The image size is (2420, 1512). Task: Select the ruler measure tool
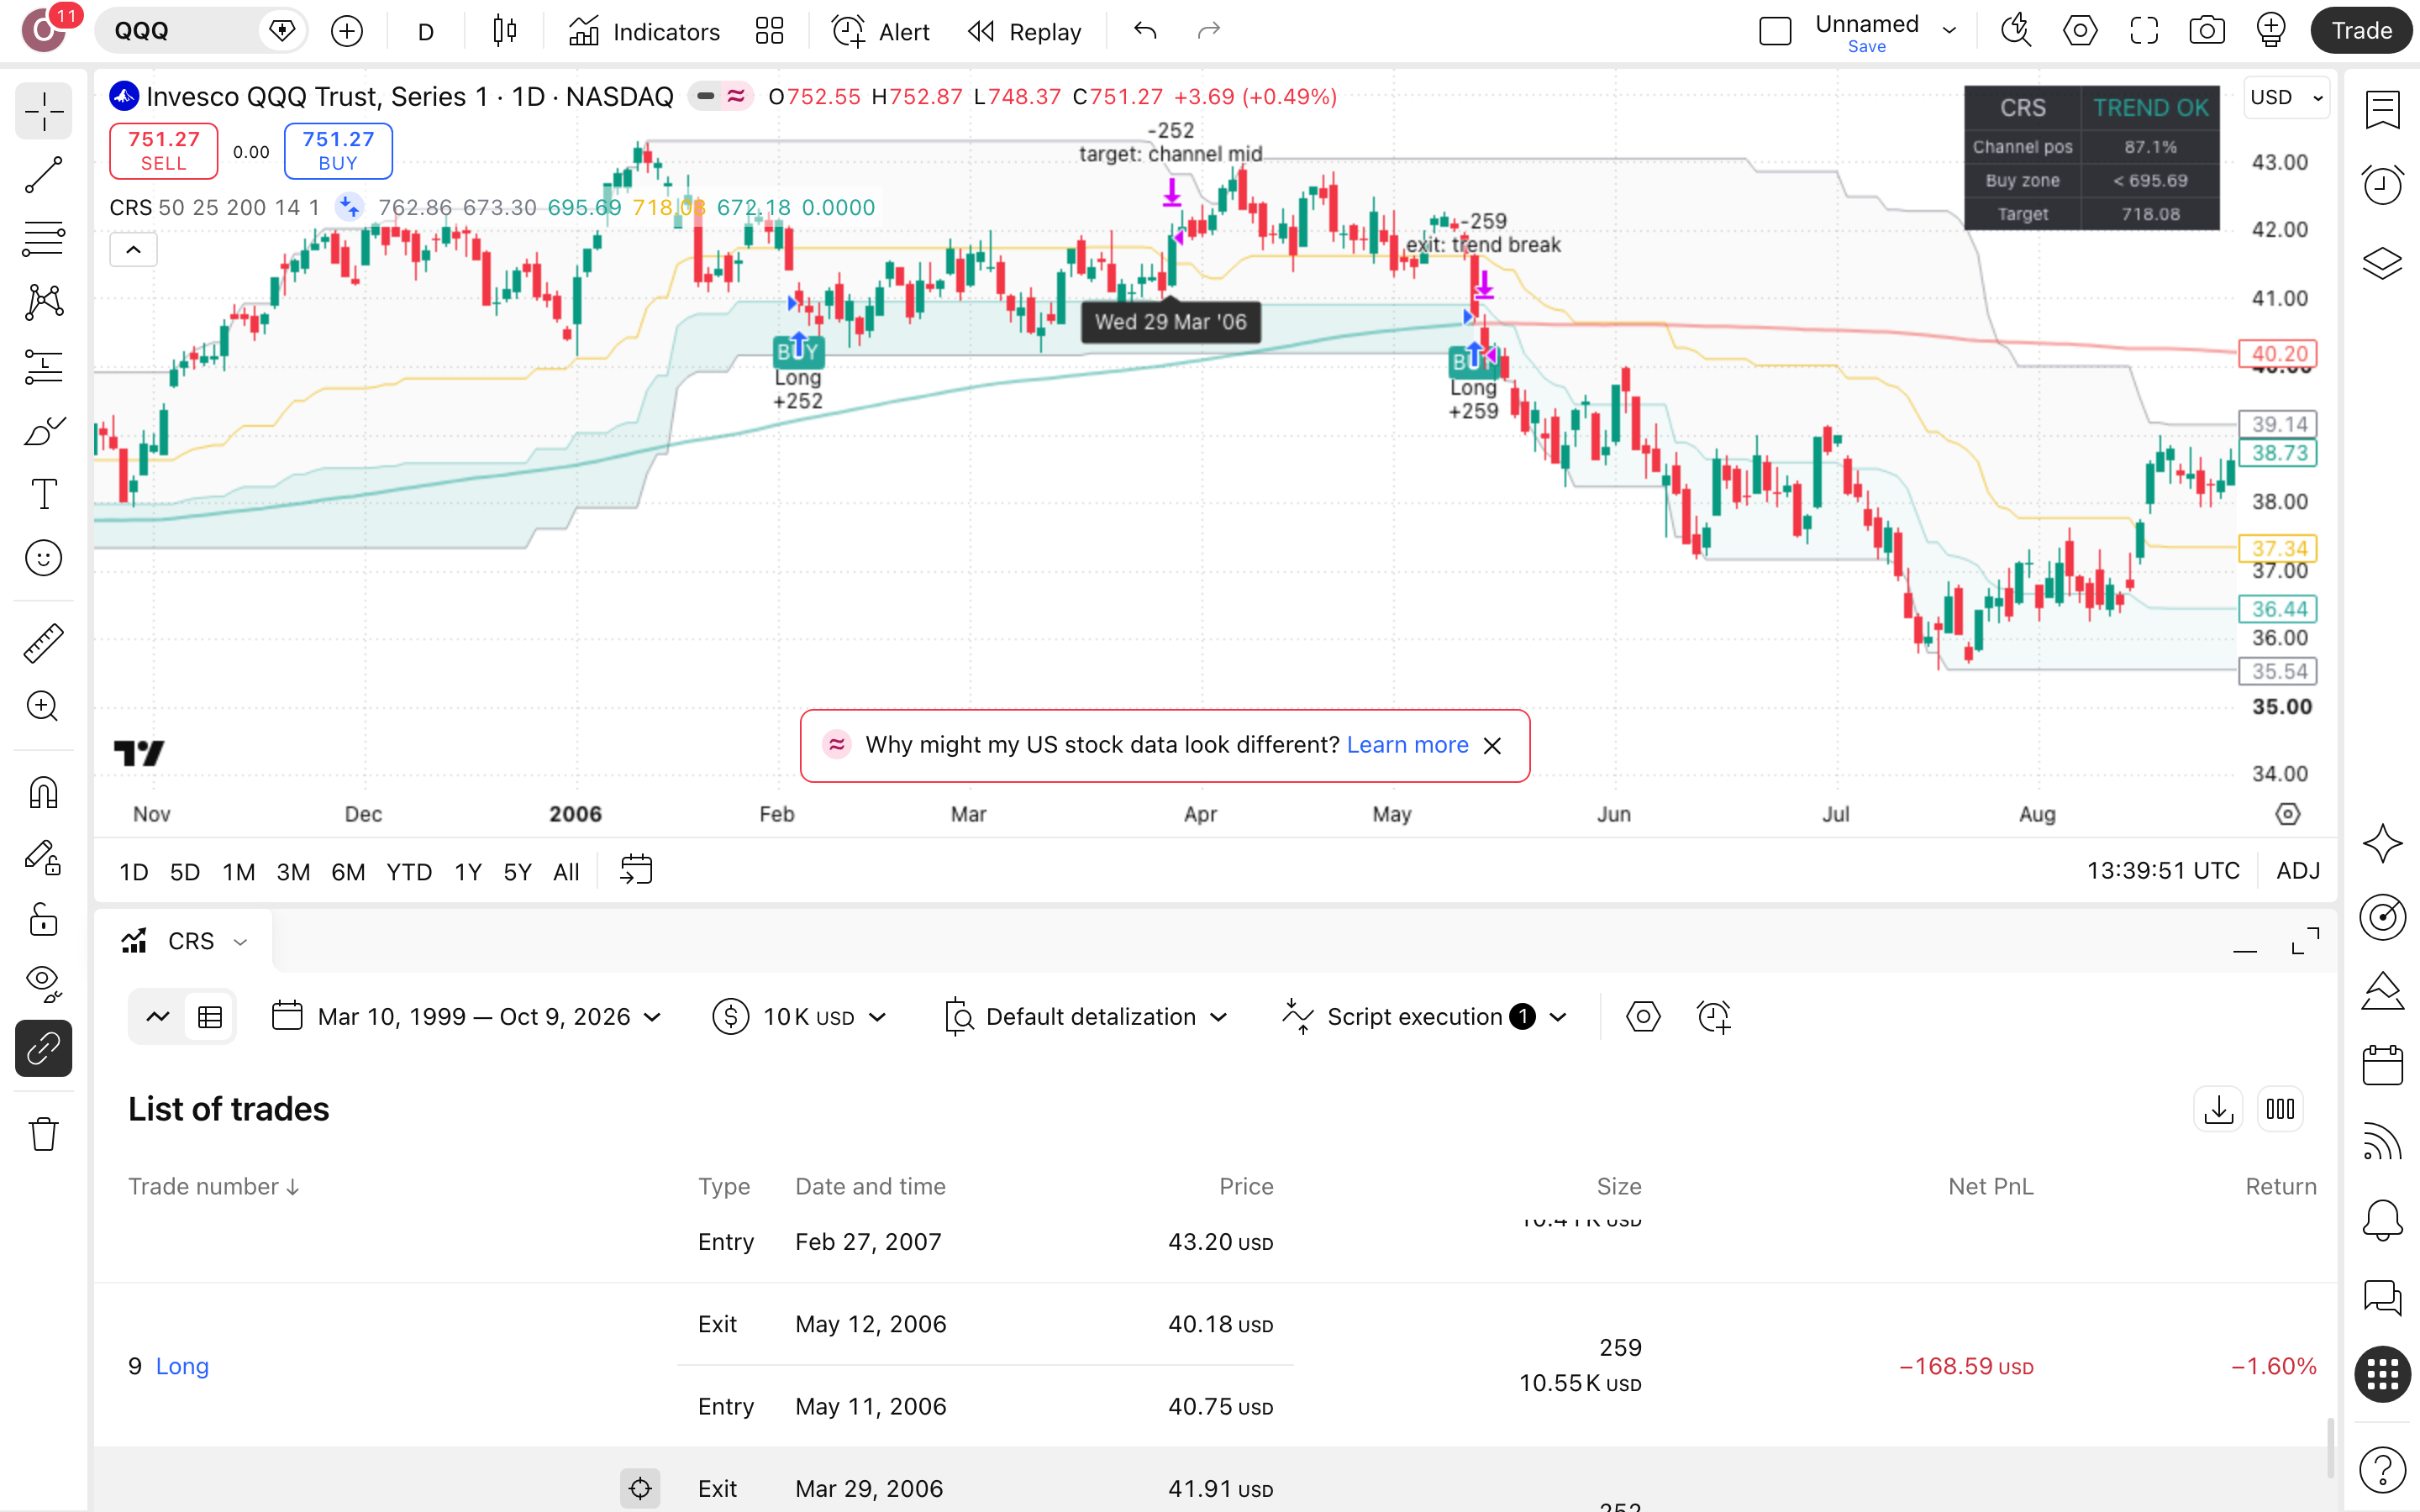tap(44, 643)
